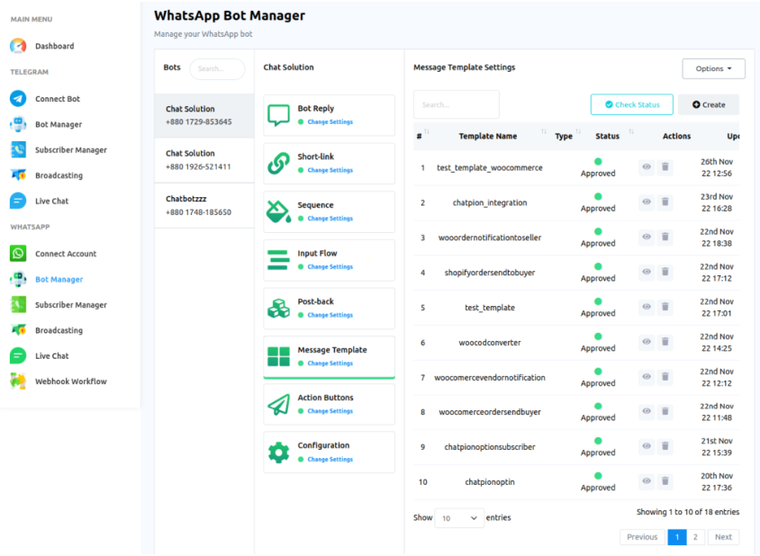Click the Bots search field
Image resolution: width=760 pixels, height=556 pixels.
click(217, 68)
